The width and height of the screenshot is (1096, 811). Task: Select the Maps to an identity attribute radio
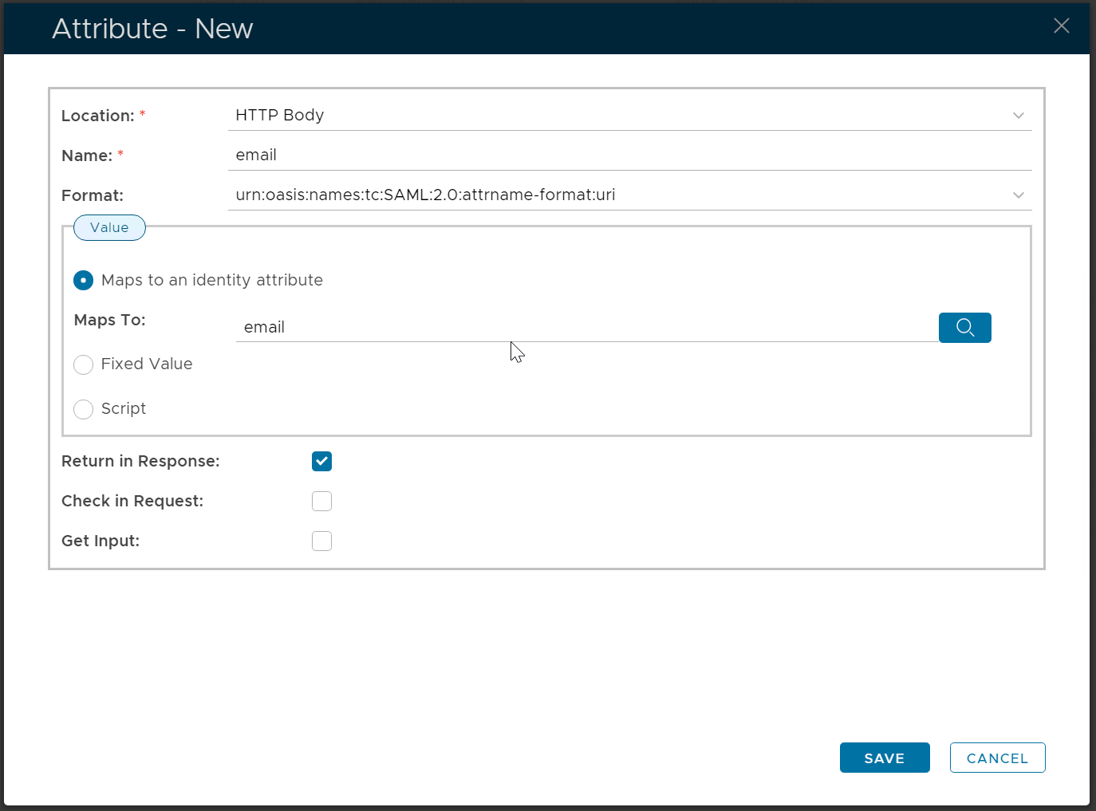coord(83,281)
